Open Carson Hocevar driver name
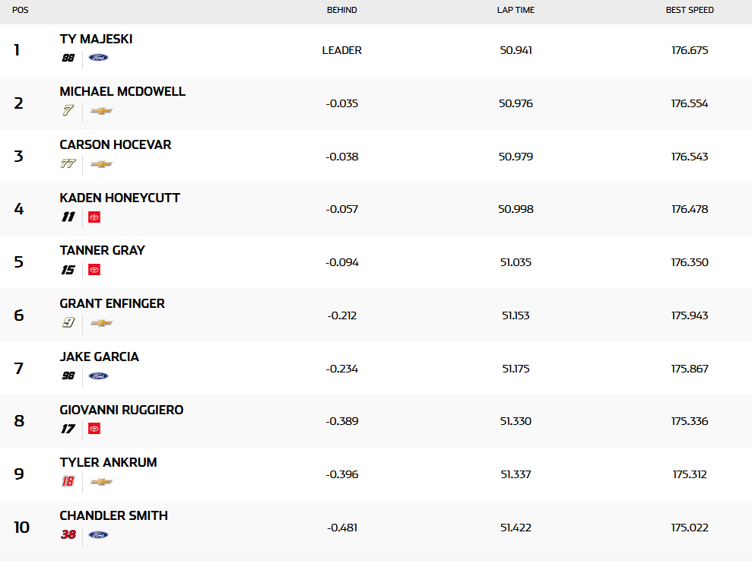The width and height of the screenshot is (752, 561). tap(116, 144)
